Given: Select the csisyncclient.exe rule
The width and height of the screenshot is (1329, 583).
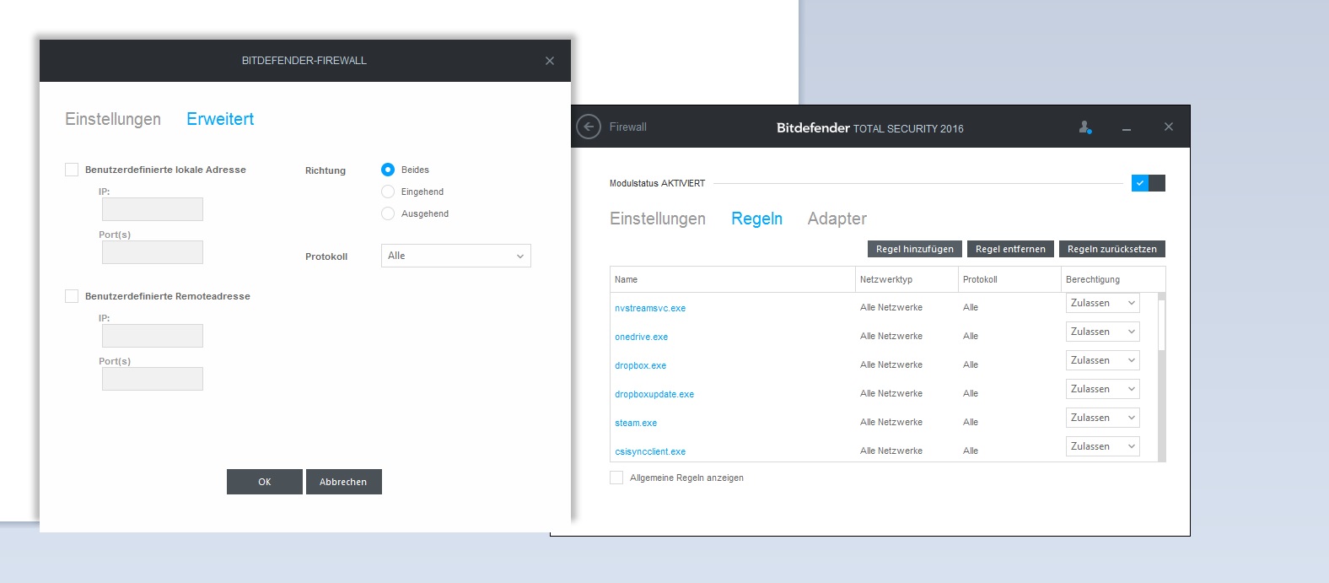Looking at the screenshot, I should click(650, 451).
